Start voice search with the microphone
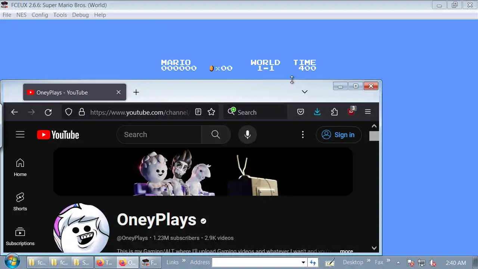The image size is (478, 269). pyautogui.click(x=247, y=135)
